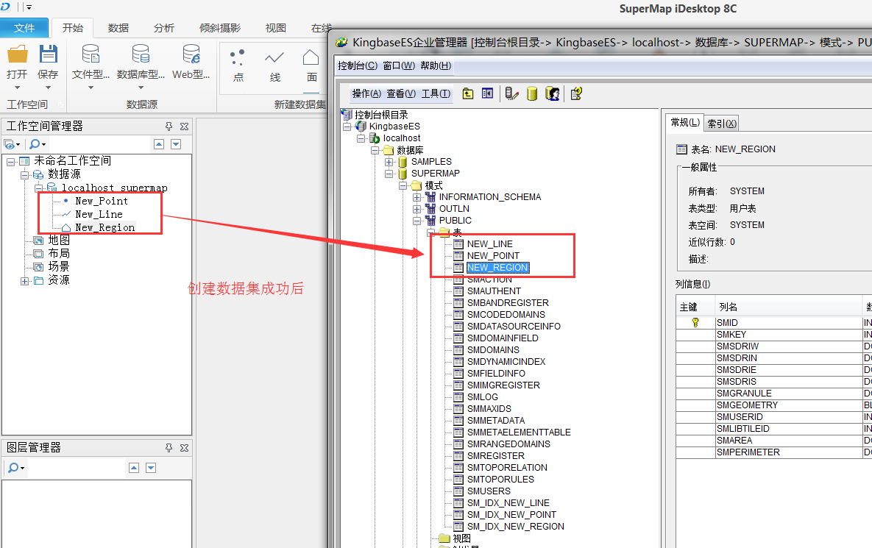The image size is (872, 548).
Task: Click the 列名 column header
Action: coord(789,307)
